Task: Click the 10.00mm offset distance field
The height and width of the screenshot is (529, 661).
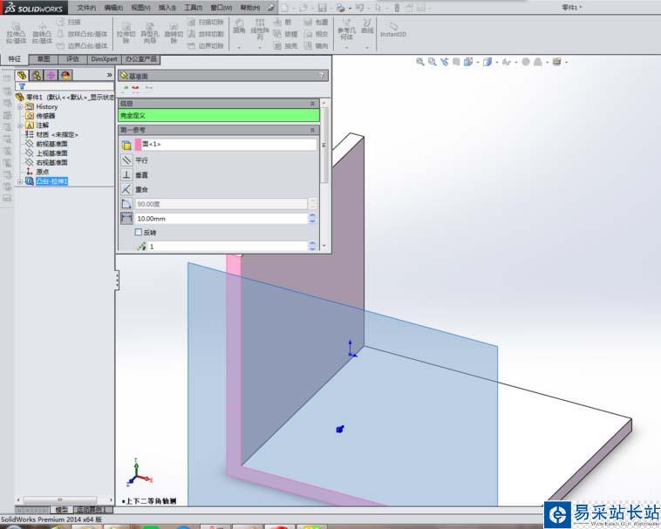Action: coord(221,219)
